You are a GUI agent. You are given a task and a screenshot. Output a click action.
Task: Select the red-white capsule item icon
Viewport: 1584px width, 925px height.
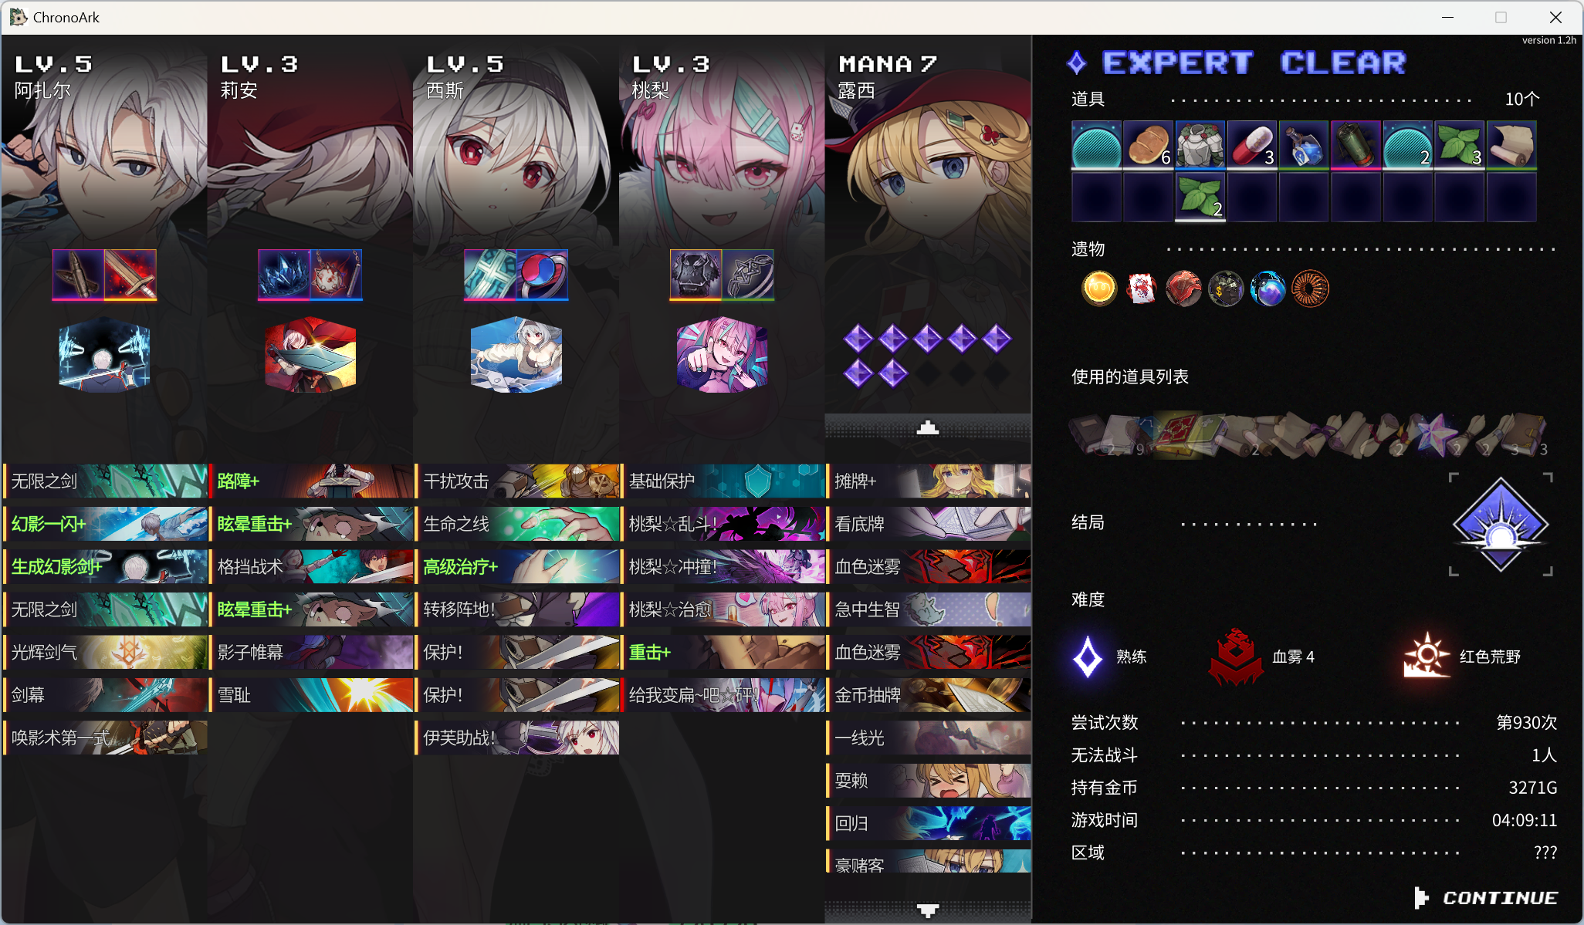[1252, 144]
